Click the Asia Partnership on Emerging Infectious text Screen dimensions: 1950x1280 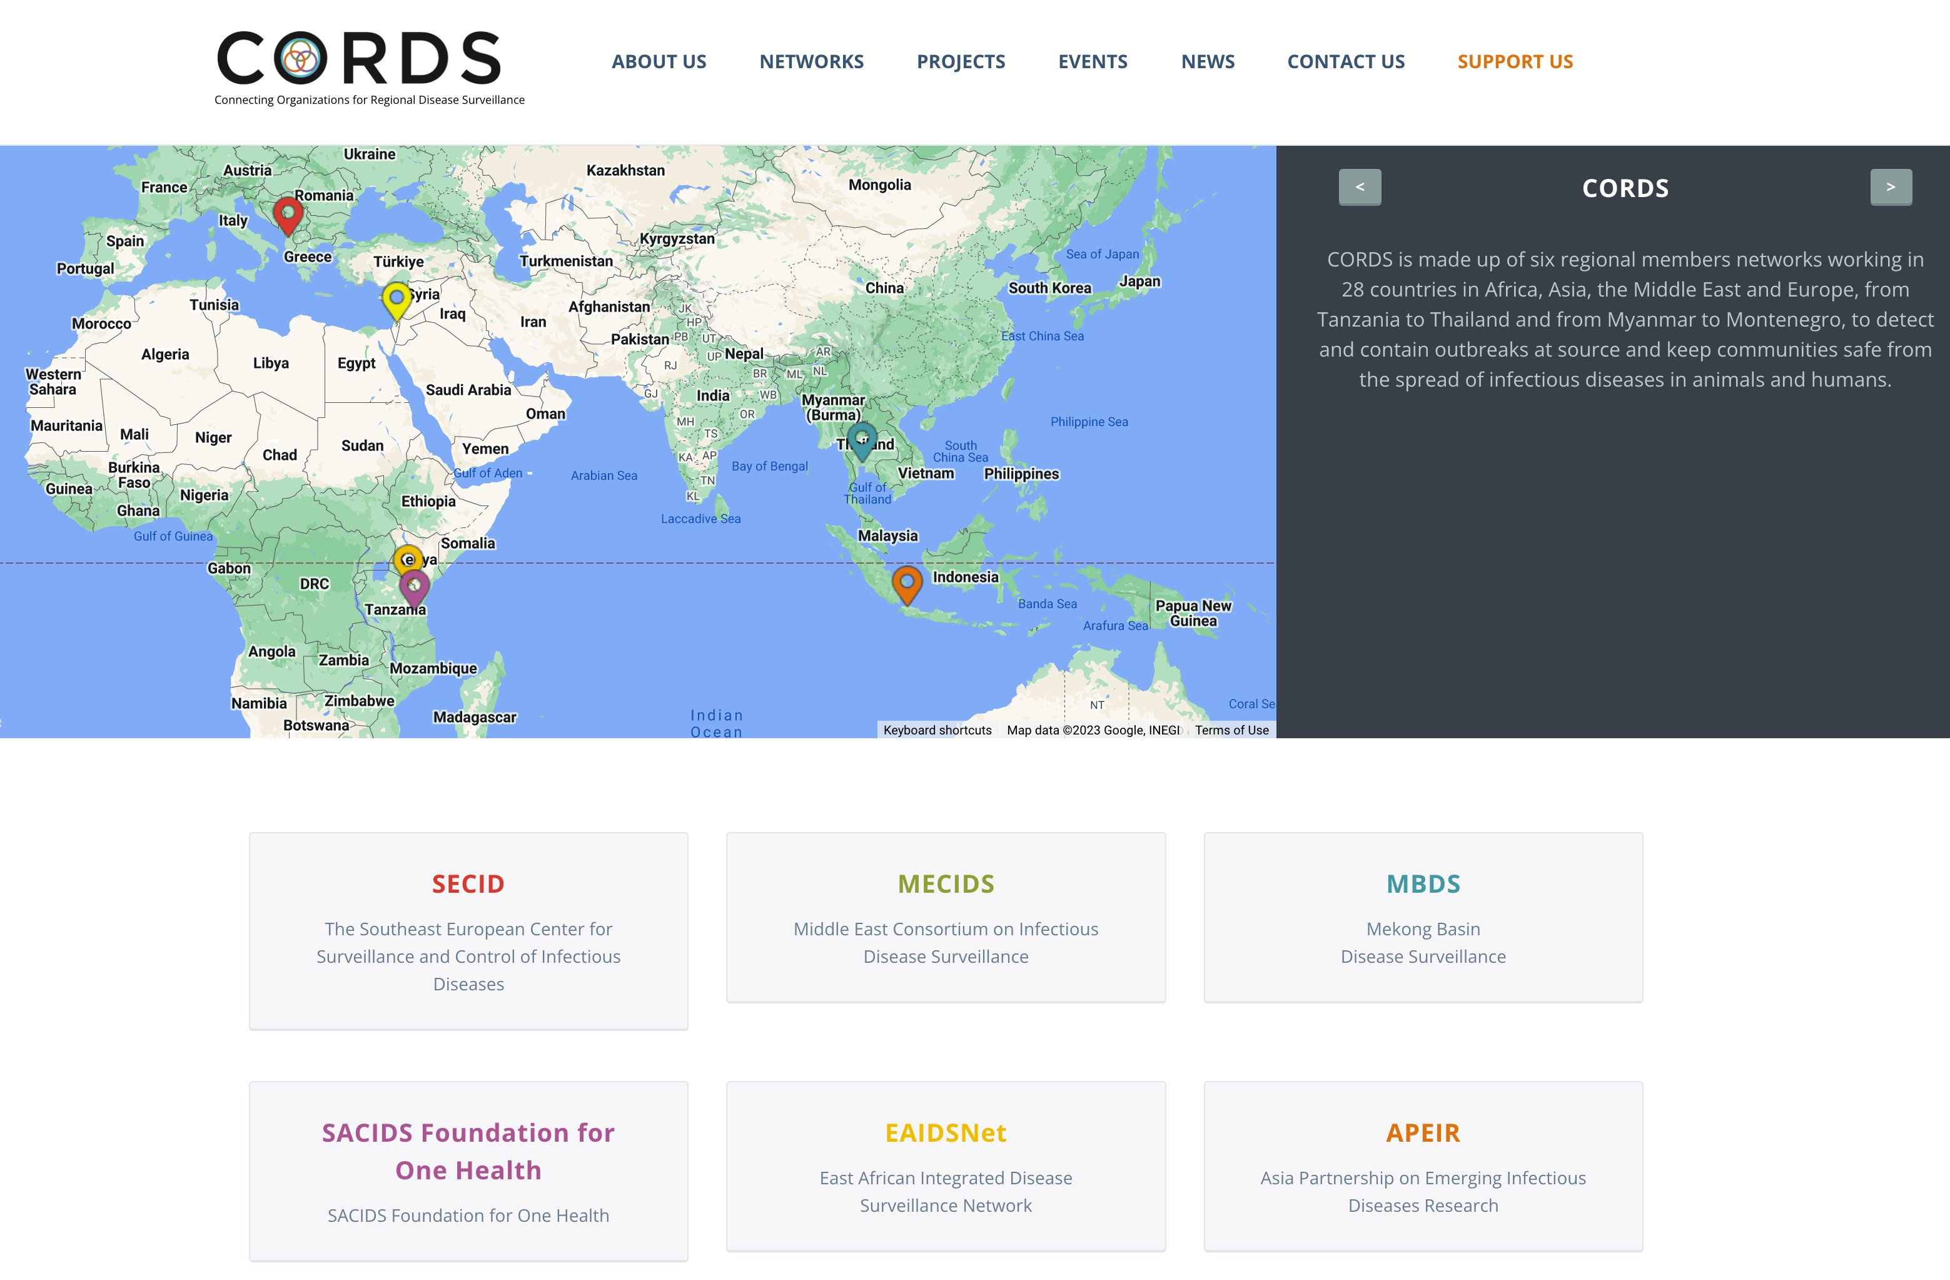click(1423, 1192)
